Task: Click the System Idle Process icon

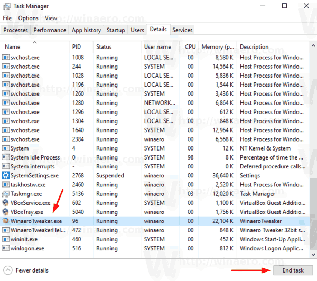Action: (x=5, y=157)
